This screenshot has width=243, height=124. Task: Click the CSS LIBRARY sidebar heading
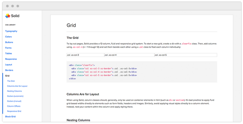10,25
